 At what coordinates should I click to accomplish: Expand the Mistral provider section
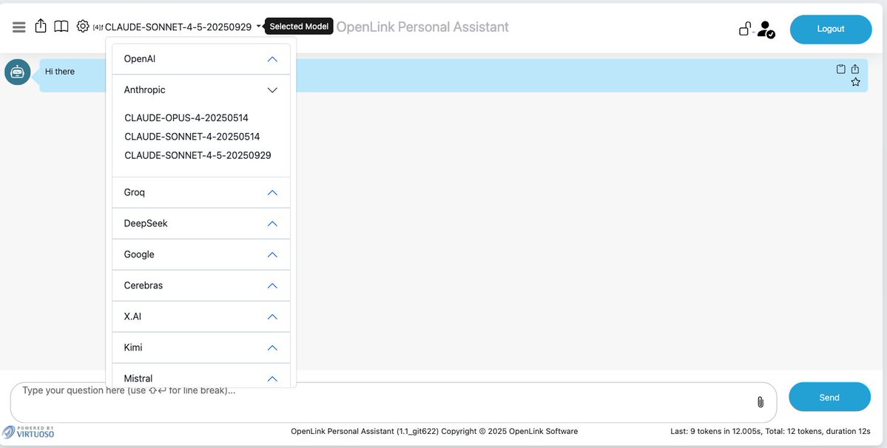coord(200,377)
